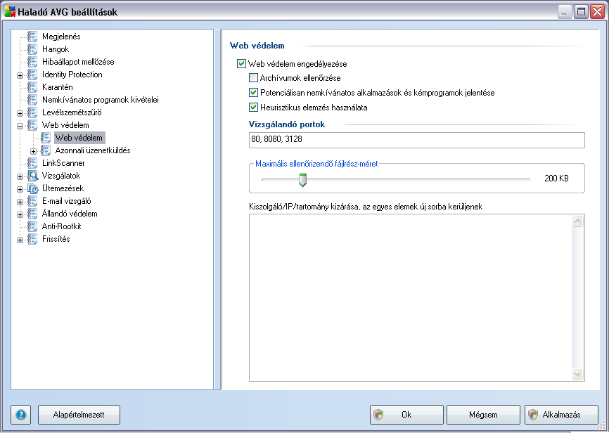Select Hangok in the tree
Viewport: 609px width, 433px height.
56,49
